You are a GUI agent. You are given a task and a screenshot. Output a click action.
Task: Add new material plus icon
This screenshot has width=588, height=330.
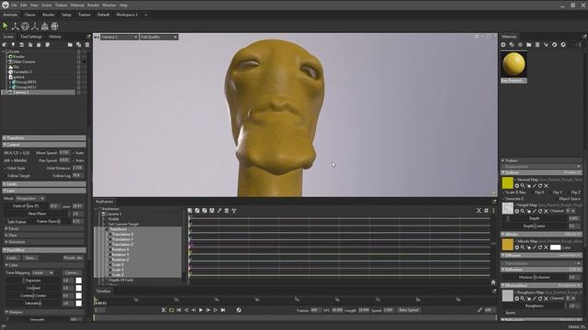(503, 45)
